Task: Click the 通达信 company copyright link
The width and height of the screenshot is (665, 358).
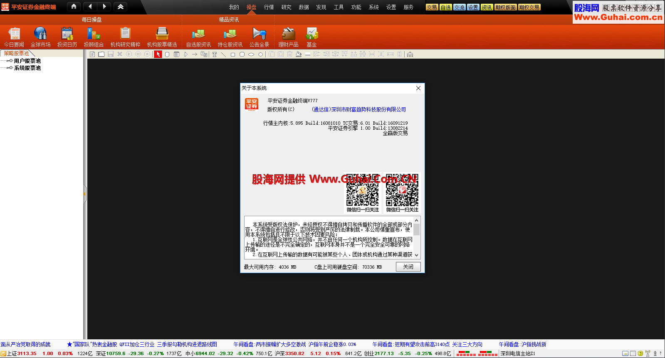Action: 358,109
